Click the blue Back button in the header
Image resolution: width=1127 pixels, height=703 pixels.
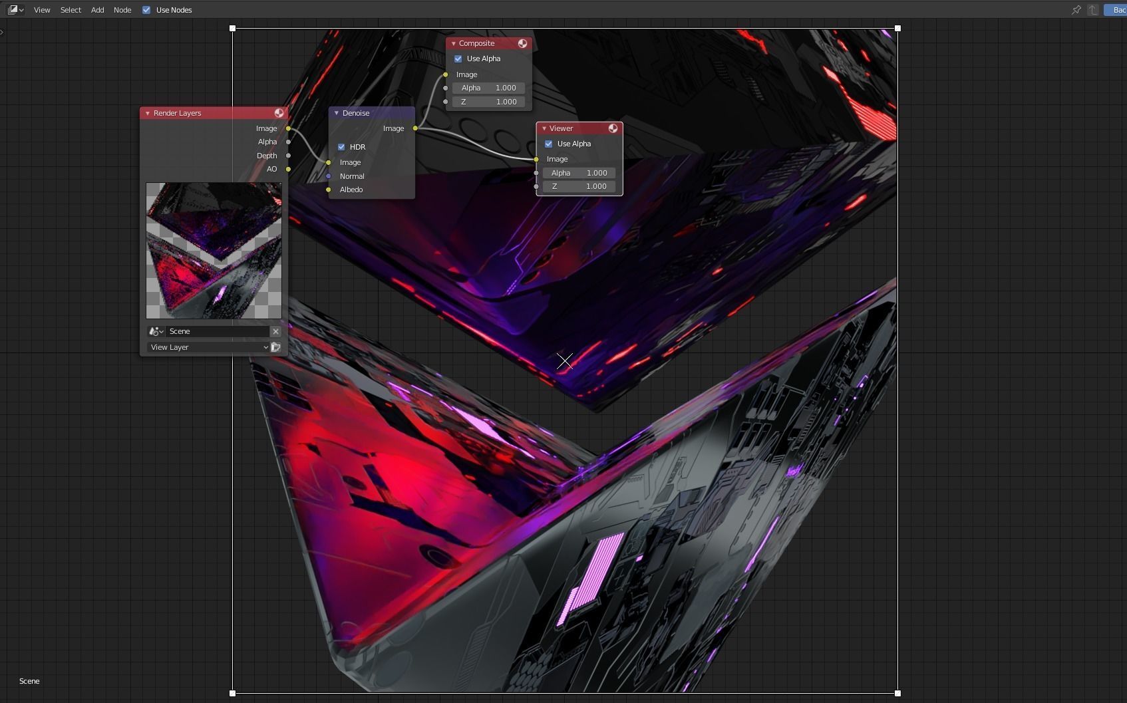tap(1116, 10)
